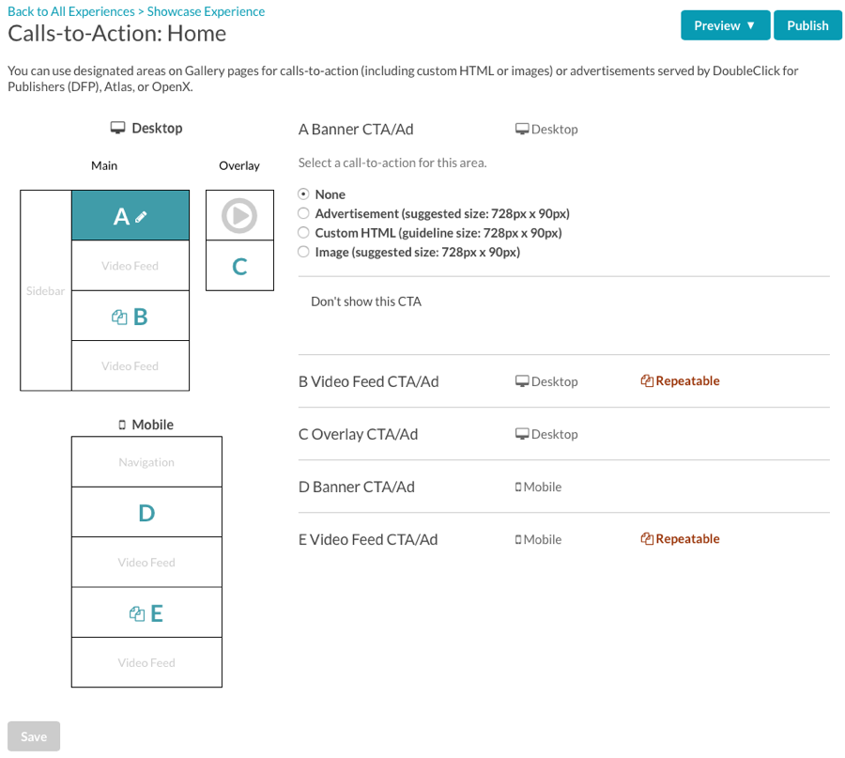Select the repeatable B area in desktop layout
This screenshot has height=758, width=845.
click(131, 317)
